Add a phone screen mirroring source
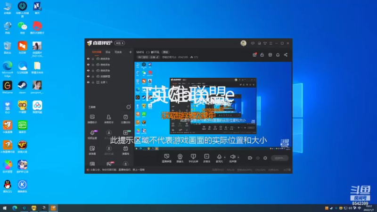Screen dimensions: 377x212 pyautogui.click(x=193, y=158)
